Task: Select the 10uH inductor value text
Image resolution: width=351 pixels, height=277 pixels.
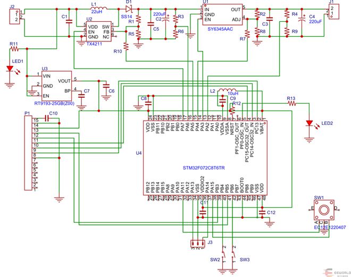Action: (x=233, y=94)
